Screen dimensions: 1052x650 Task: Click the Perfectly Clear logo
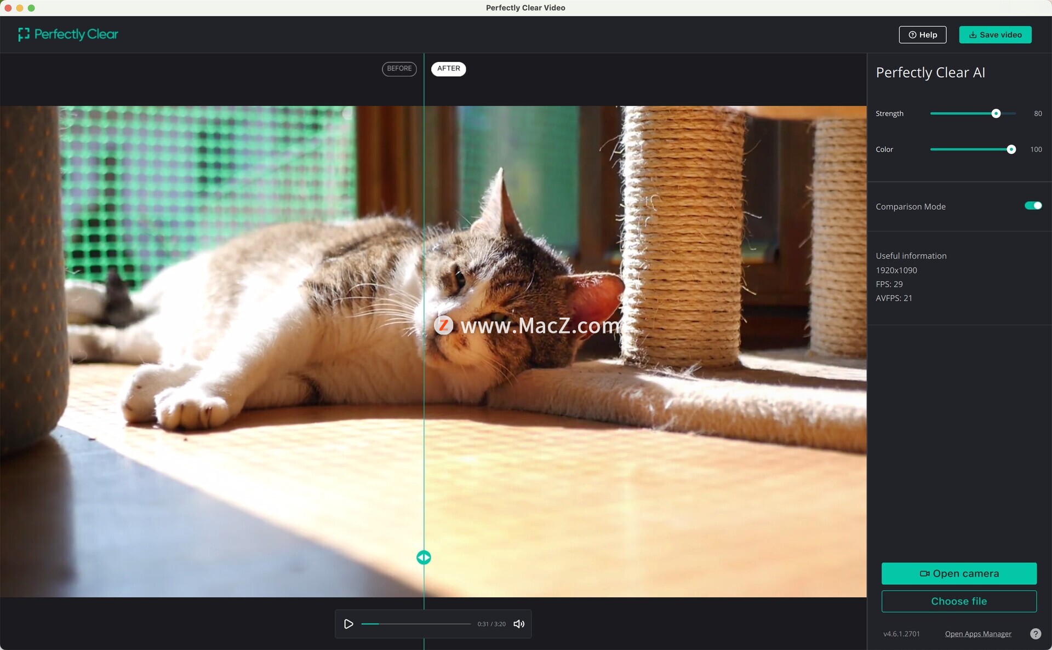click(x=68, y=34)
